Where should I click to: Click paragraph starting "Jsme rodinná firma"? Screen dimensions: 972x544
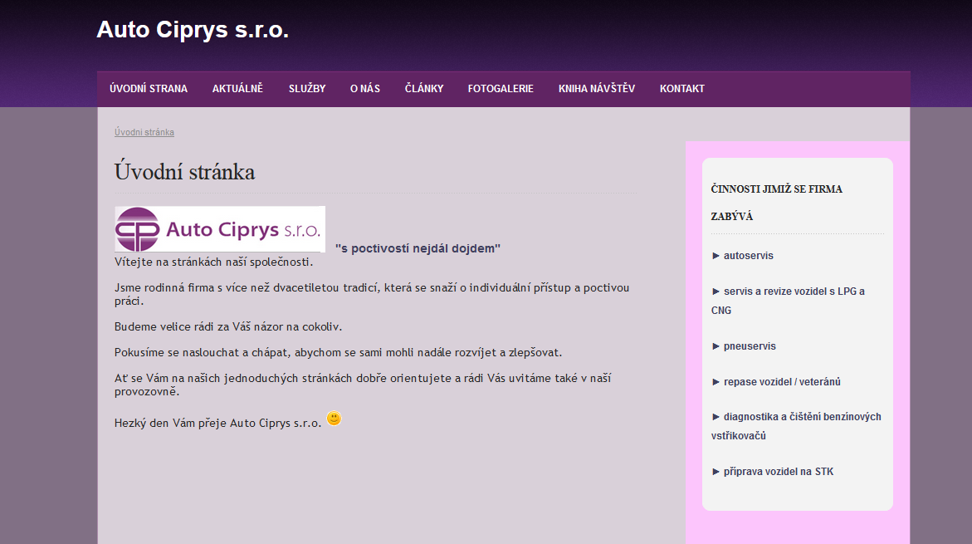[372, 294]
